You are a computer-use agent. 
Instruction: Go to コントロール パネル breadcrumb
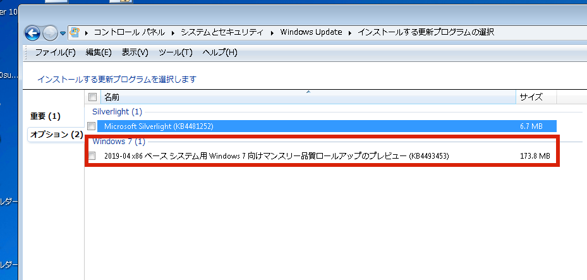click(x=129, y=32)
